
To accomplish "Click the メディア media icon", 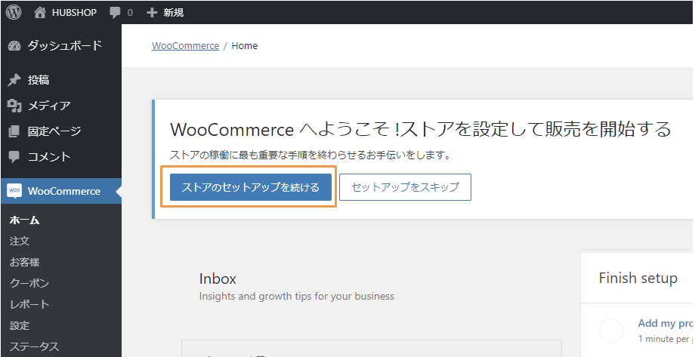I will click(14, 106).
